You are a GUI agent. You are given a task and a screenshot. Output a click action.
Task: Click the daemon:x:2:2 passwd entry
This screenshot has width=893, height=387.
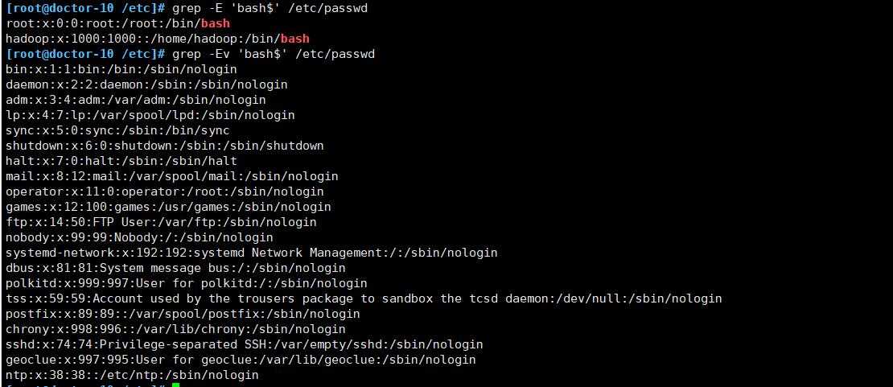(146, 84)
